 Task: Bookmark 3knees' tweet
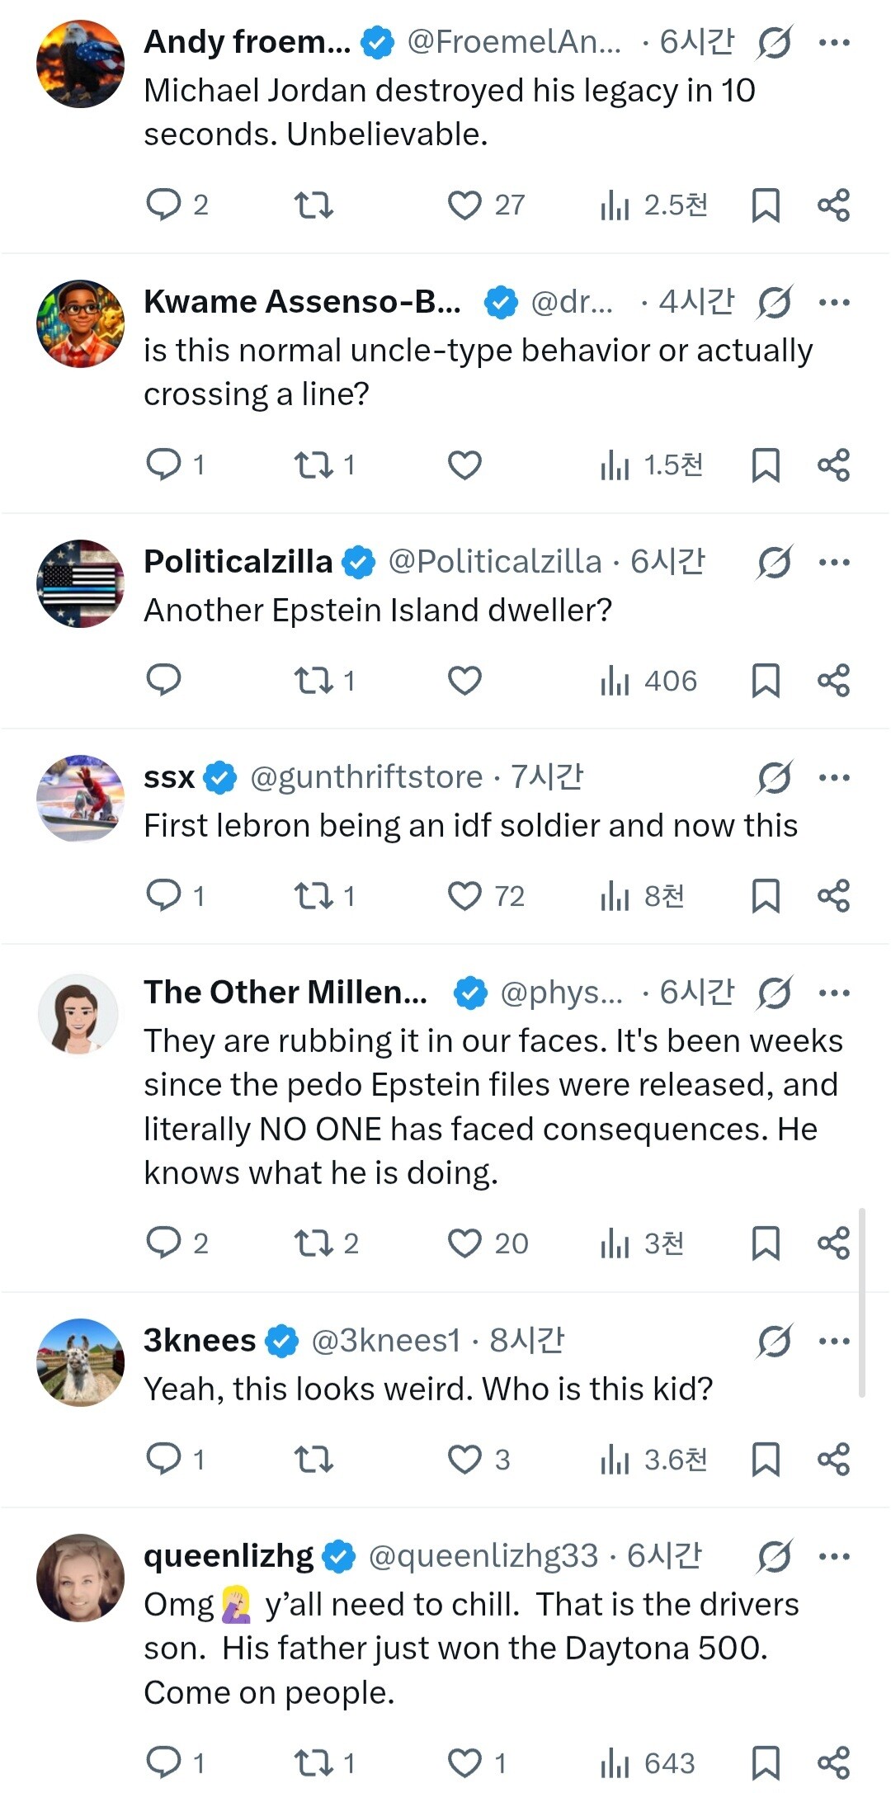click(x=766, y=1459)
